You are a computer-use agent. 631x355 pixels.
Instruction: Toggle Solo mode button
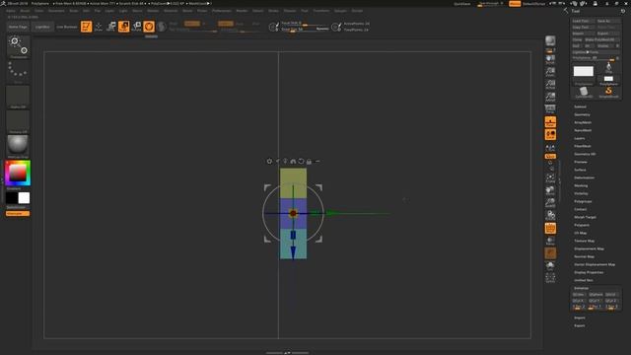550,265
